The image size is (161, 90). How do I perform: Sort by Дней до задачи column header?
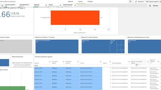point(117,63)
